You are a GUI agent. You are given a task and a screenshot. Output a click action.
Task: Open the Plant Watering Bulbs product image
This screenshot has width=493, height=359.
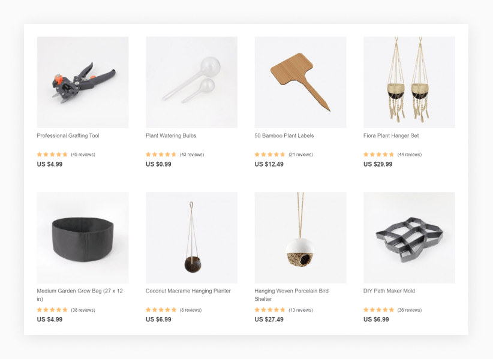pyautogui.click(x=191, y=82)
